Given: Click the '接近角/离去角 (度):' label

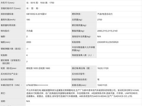Looking at the screenshot, I should (x=82, y=68).
